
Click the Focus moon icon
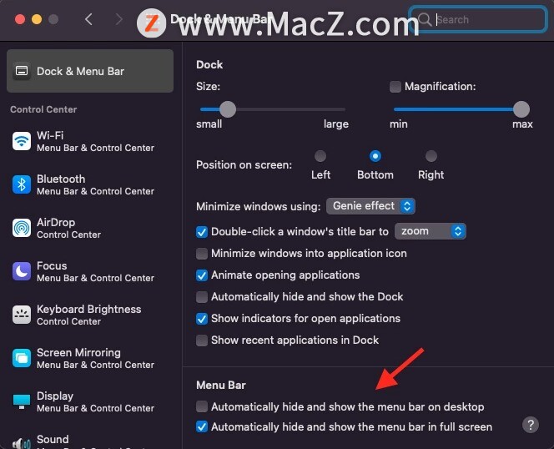22,271
